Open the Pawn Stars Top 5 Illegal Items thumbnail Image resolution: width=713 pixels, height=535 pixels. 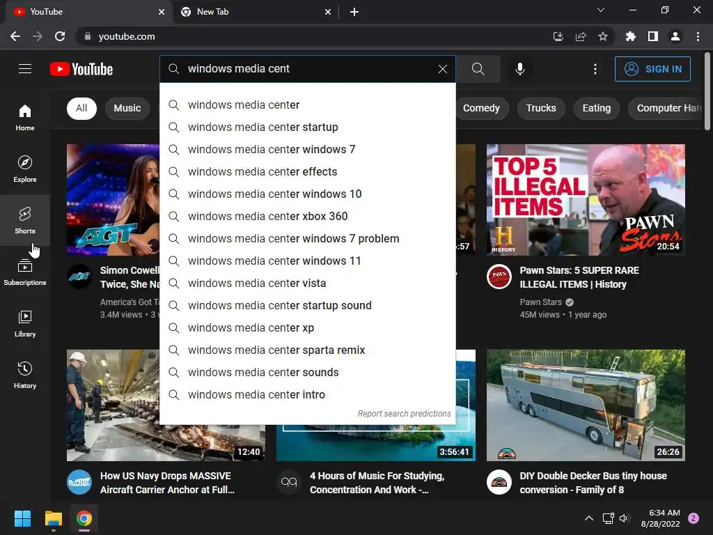586,200
